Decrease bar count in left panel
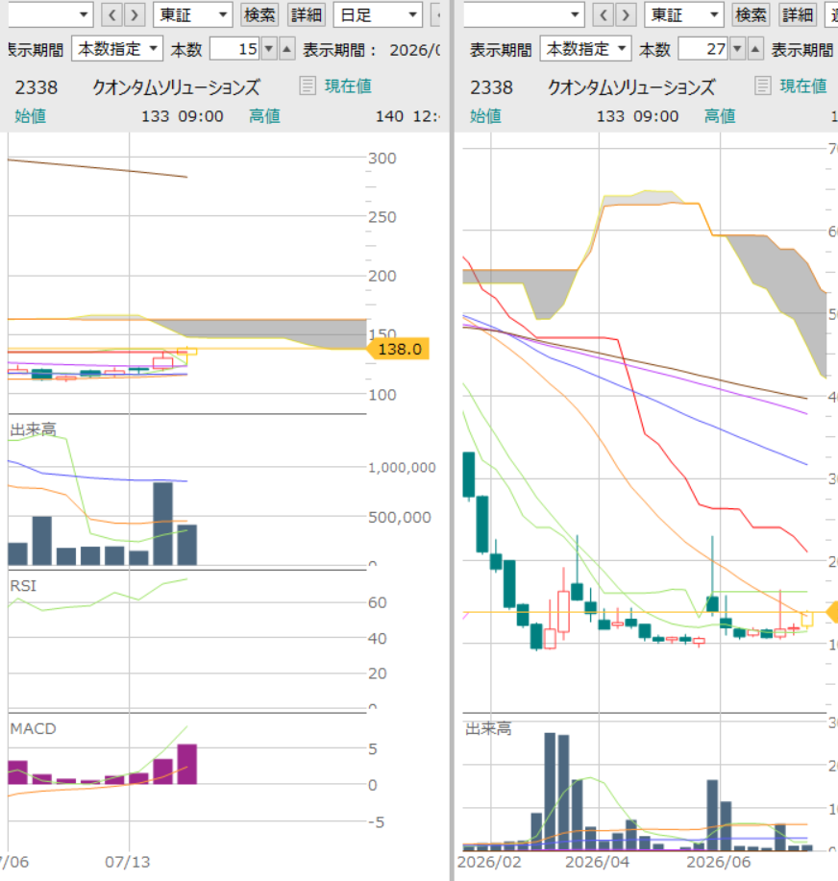 (x=269, y=49)
